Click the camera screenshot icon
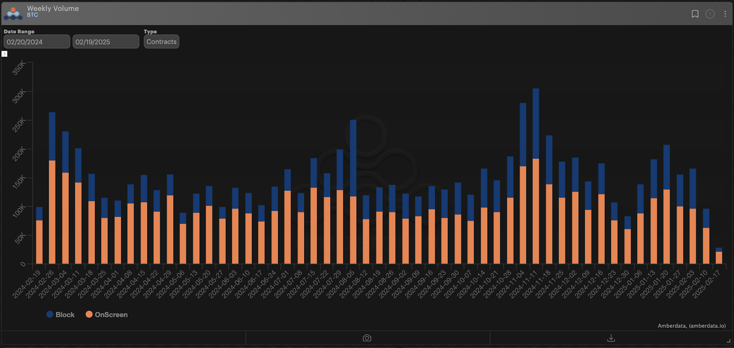734x348 pixels. click(x=367, y=338)
